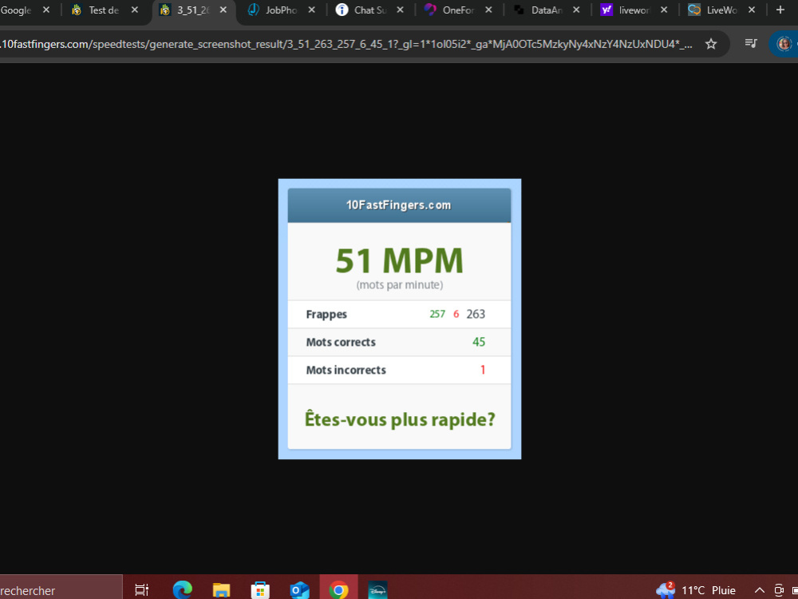Click the green 257 correct keystrokes value
Viewport: 798px width, 599px height.
pyautogui.click(x=437, y=314)
